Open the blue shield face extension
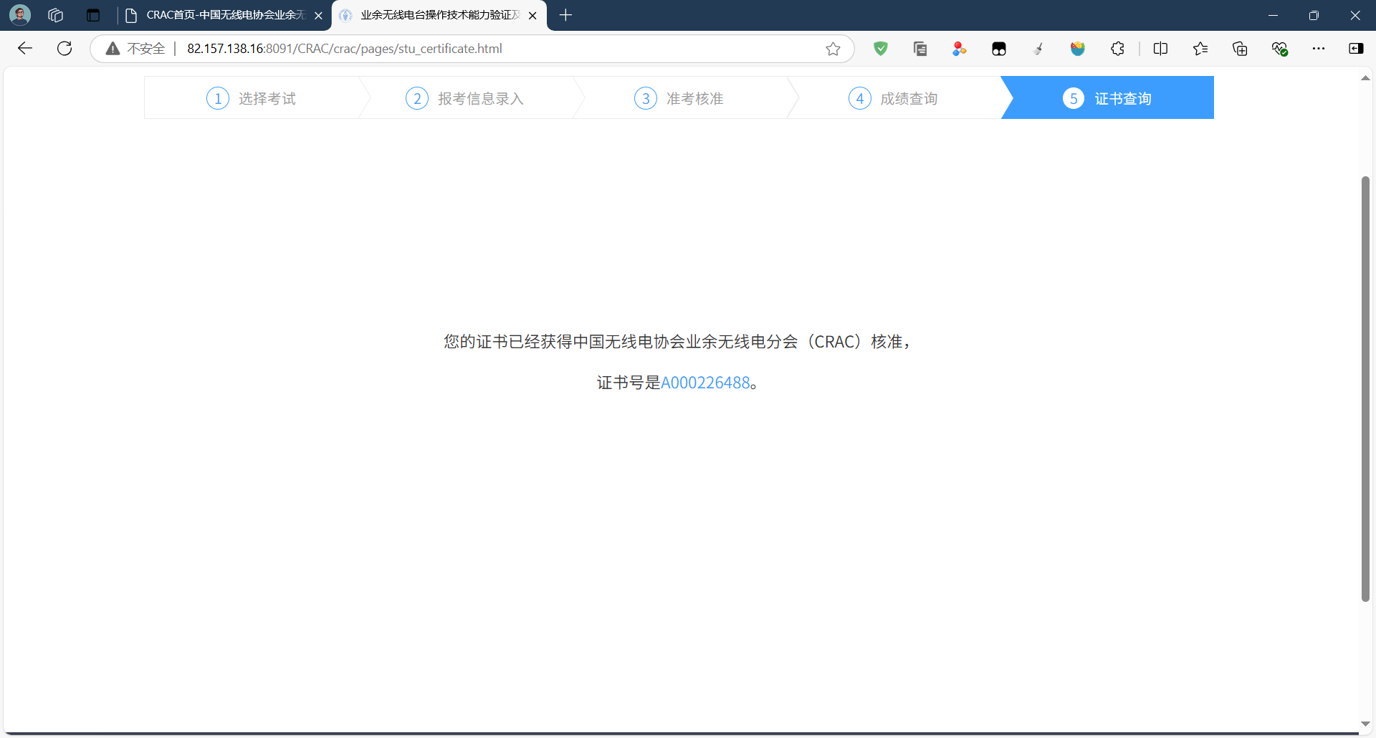The image size is (1376, 738). (x=1078, y=49)
